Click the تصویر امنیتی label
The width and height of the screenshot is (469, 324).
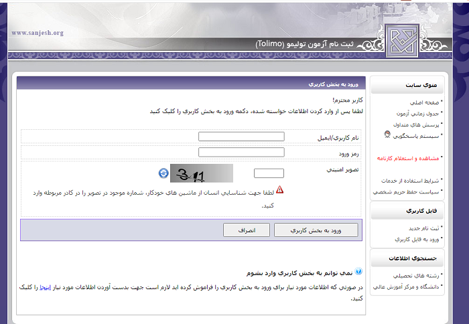click(342, 170)
